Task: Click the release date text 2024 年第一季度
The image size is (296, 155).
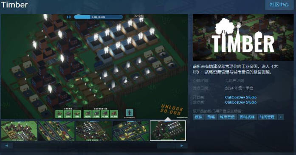Action: click(239, 88)
